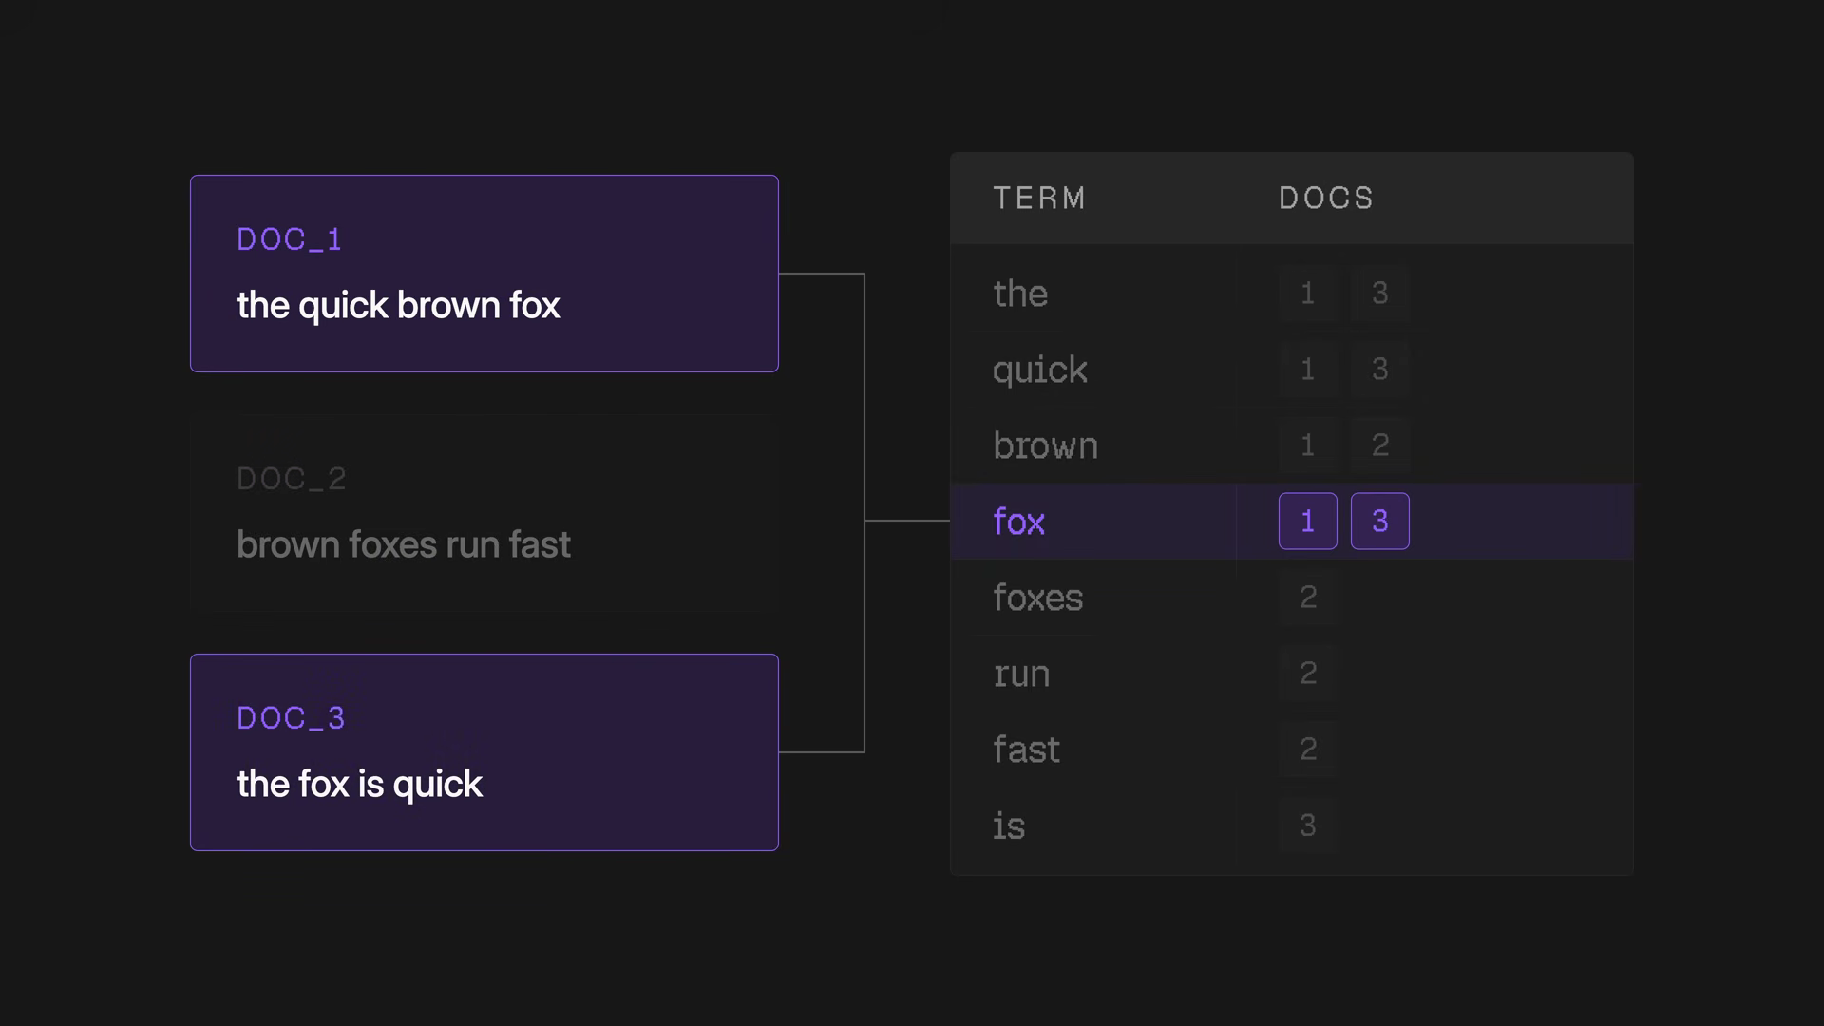
Task: Click doc badge 2 in 'foxes' row
Action: (x=1308, y=597)
